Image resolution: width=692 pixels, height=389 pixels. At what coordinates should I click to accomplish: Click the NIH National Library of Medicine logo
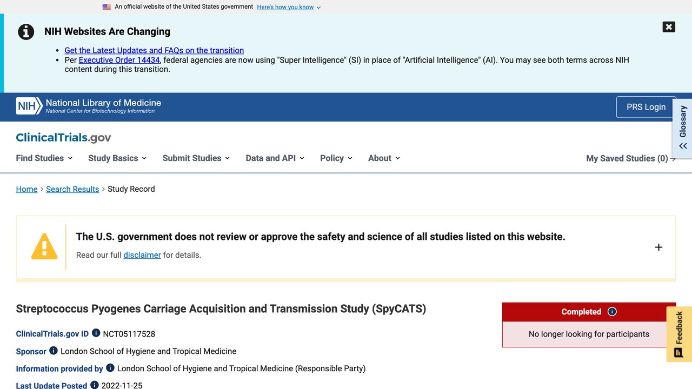pyautogui.click(x=89, y=106)
